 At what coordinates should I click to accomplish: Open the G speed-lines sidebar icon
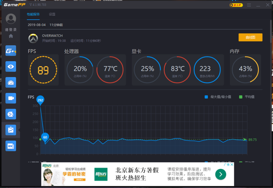point(11,114)
